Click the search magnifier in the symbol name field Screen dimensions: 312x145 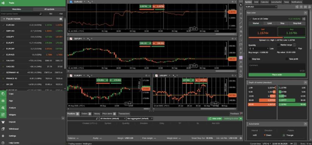point(41,14)
